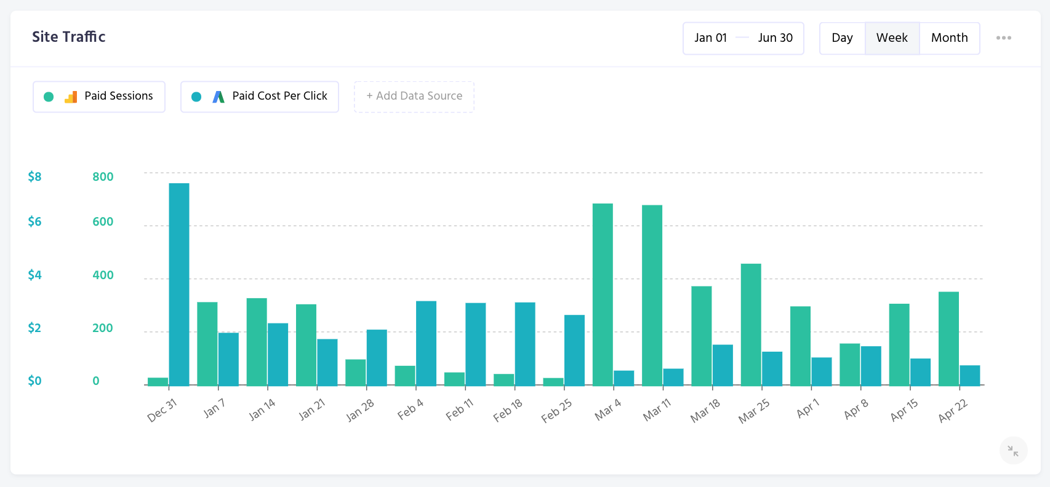Click the Google Analytics icon on Paid Sessions
This screenshot has height=487, width=1050.
point(71,97)
